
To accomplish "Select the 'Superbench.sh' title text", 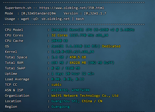I will pyautogui.click(x=18, y=8).
